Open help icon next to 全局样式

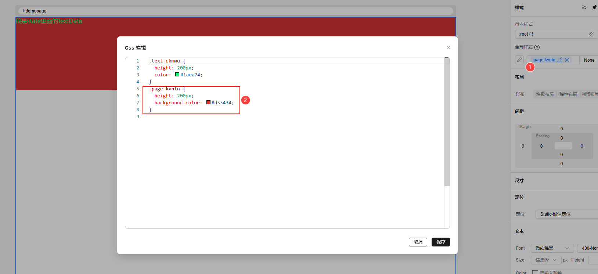[537, 47]
